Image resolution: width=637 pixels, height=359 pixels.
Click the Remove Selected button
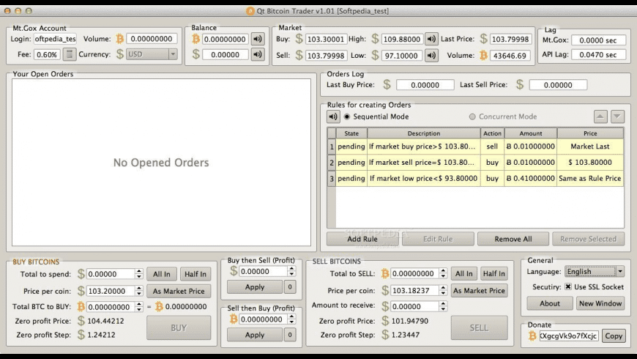pos(588,239)
